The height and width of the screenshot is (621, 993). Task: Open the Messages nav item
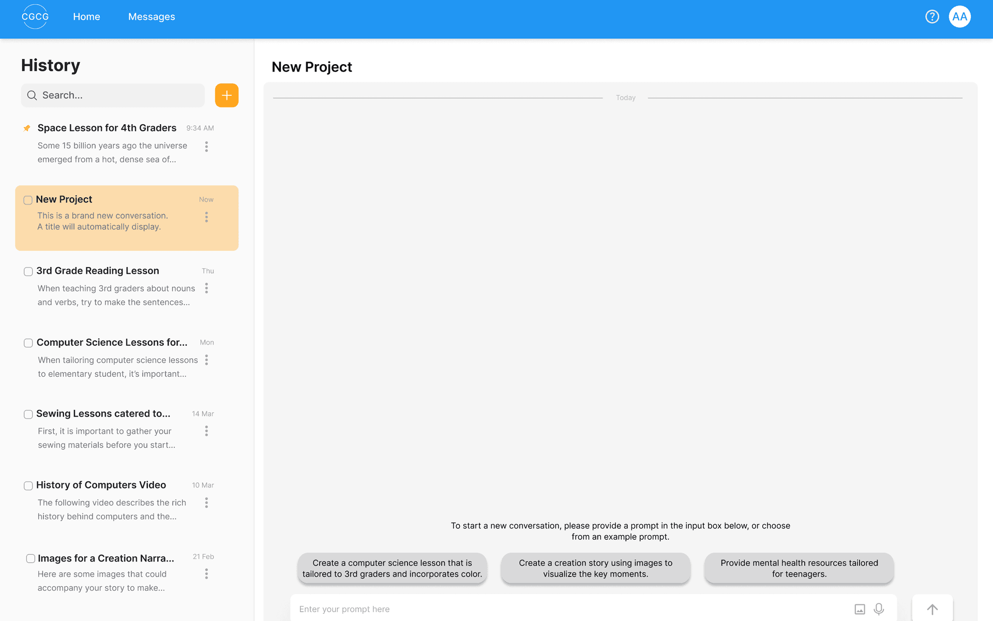tap(152, 17)
